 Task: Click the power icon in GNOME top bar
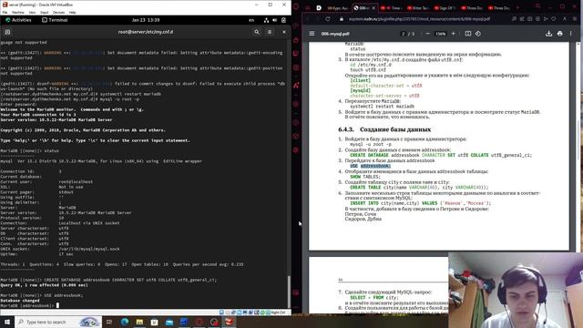coord(283,20)
